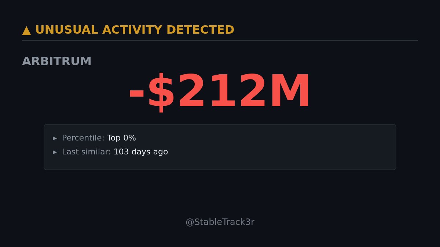The image size is (440, 247).
Task: Open the @StableTrack3r handle
Action: pyautogui.click(x=220, y=222)
